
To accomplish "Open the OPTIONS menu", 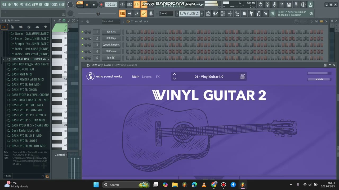I will tap(44, 4).
